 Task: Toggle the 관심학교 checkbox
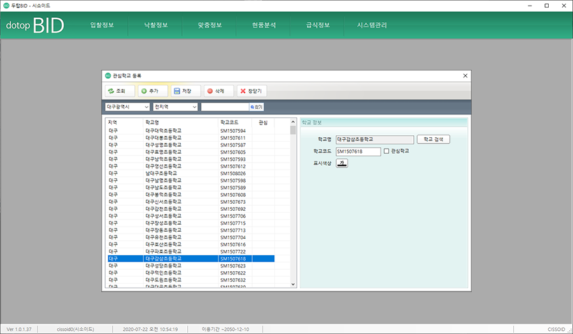(386, 151)
